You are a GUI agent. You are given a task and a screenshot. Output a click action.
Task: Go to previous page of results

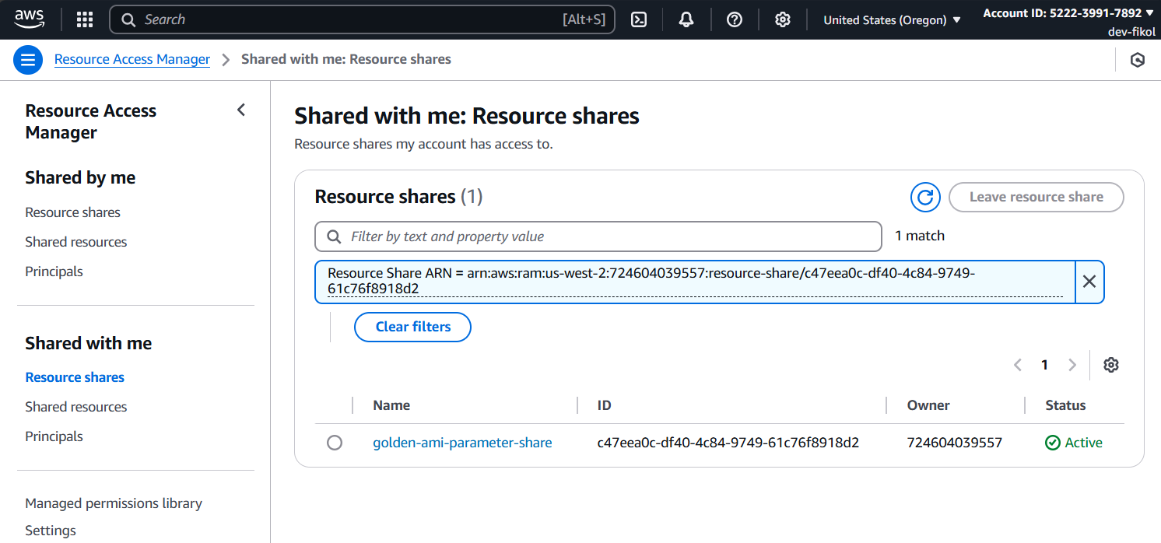click(1018, 365)
